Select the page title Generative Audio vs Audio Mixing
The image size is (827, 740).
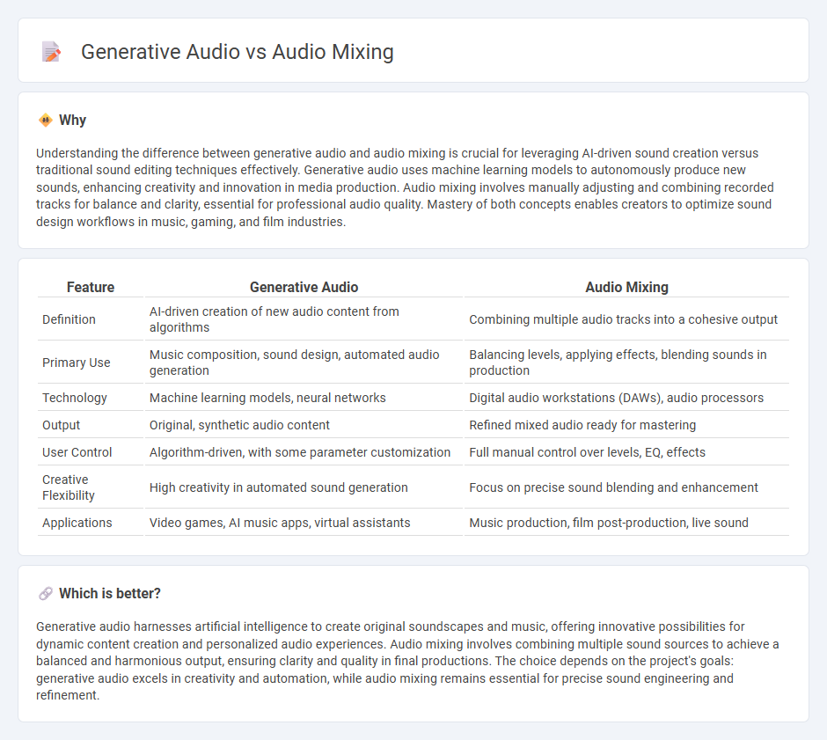(238, 52)
